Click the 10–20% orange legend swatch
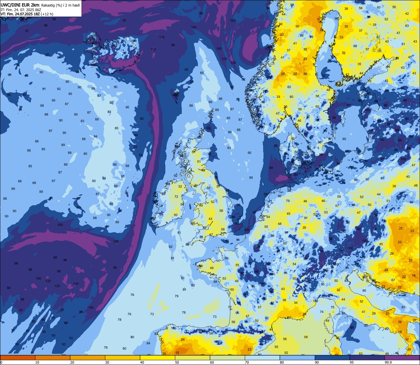This screenshot has height=365, width=420. (52, 357)
